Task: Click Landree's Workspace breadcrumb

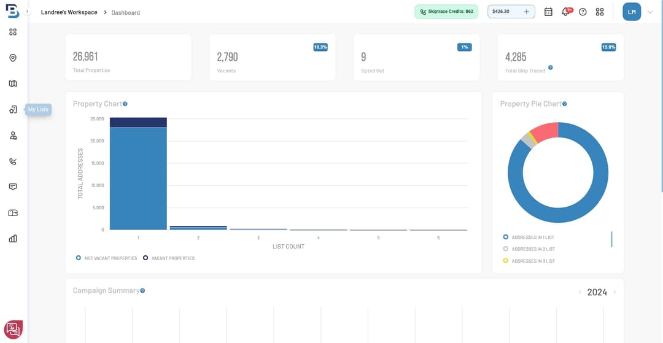Action: [69, 12]
